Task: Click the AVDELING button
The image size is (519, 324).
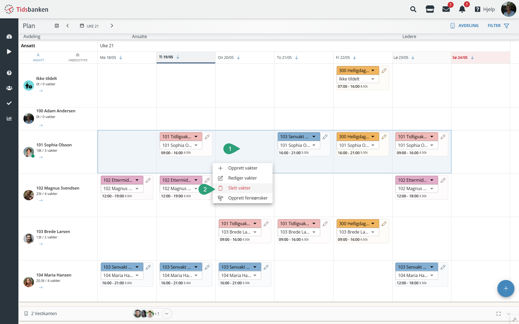Action: click(464, 26)
